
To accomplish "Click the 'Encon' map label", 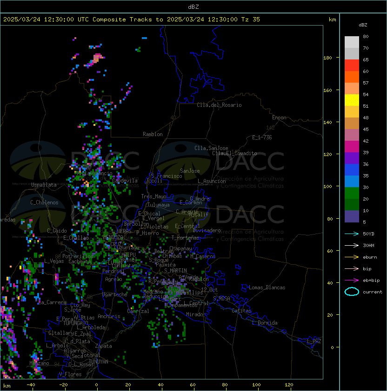I will (x=279, y=117).
